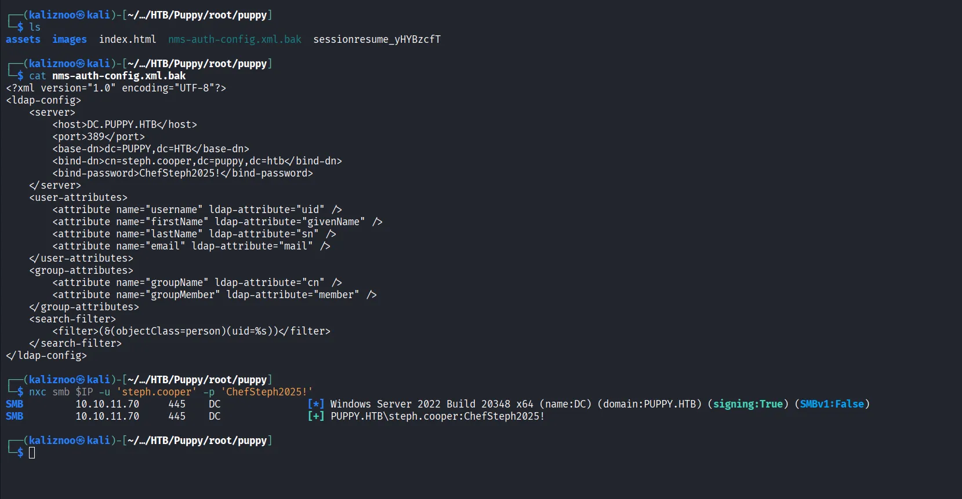Click the opening '<ldap-config>' tag
The width and height of the screenshot is (962, 499).
point(43,100)
